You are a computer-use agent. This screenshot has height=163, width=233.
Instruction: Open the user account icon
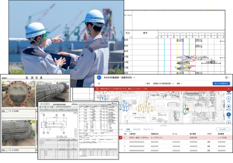pyautogui.click(x=226, y=77)
